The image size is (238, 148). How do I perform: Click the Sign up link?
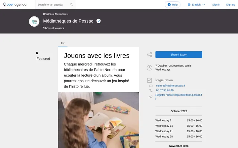click(x=230, y=5)
